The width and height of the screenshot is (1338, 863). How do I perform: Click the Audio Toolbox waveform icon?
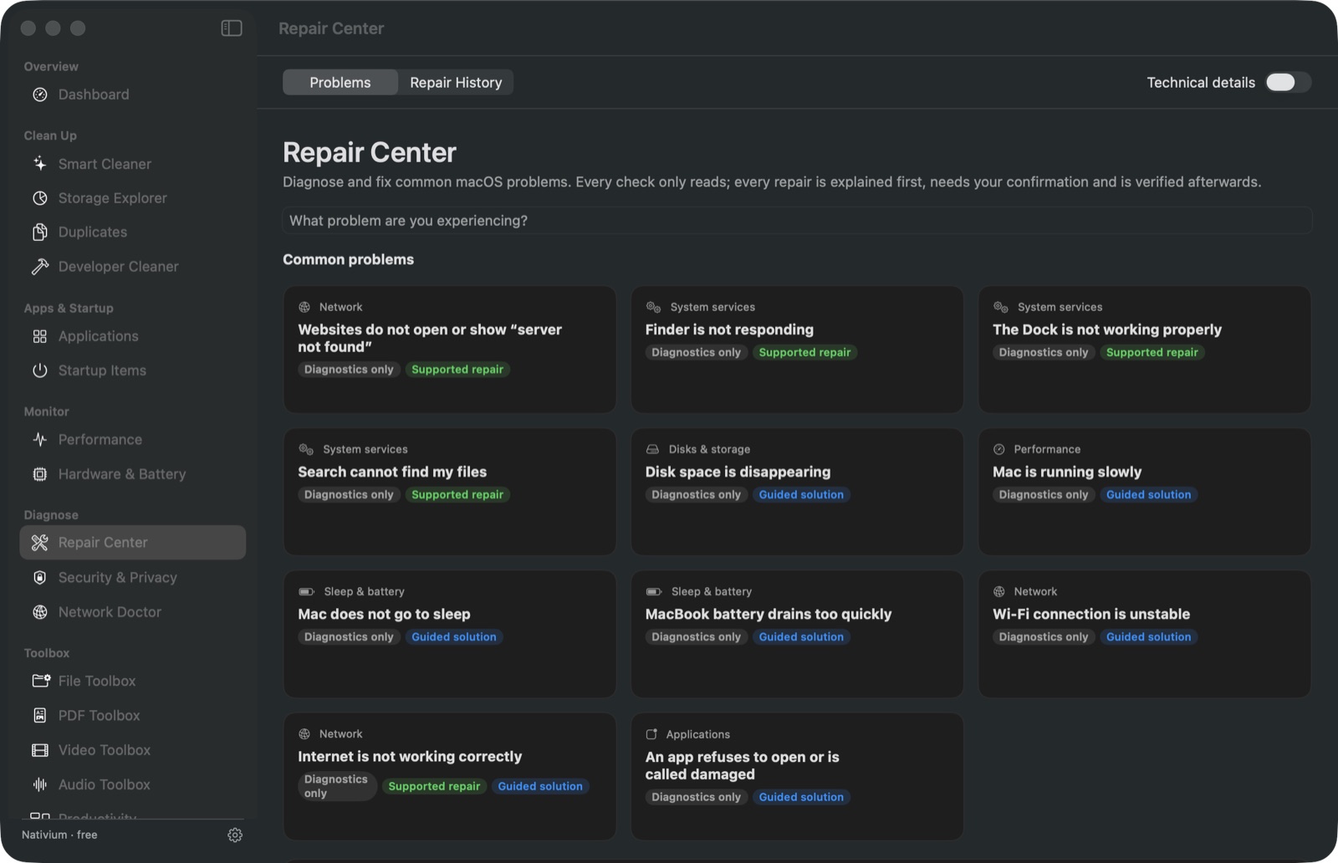click(39, 784)
